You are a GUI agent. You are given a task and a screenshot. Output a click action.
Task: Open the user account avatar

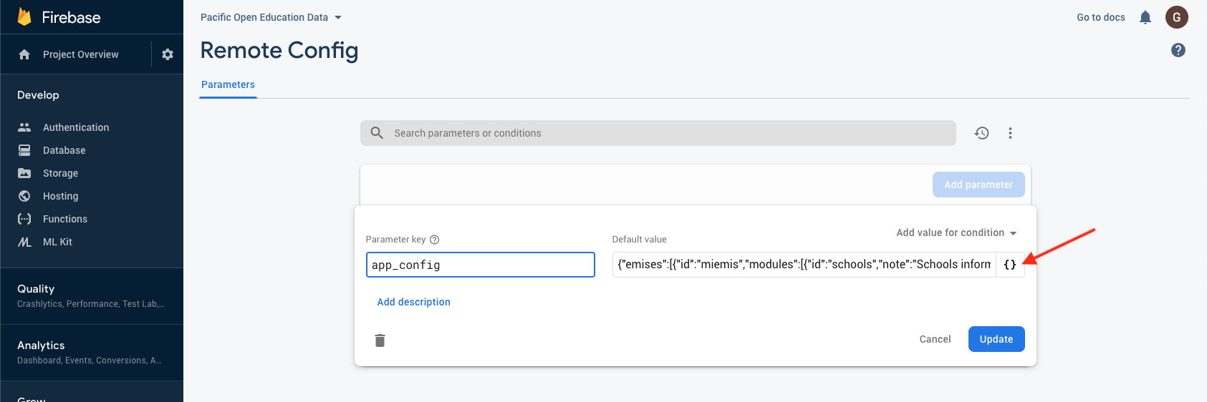1176,17
